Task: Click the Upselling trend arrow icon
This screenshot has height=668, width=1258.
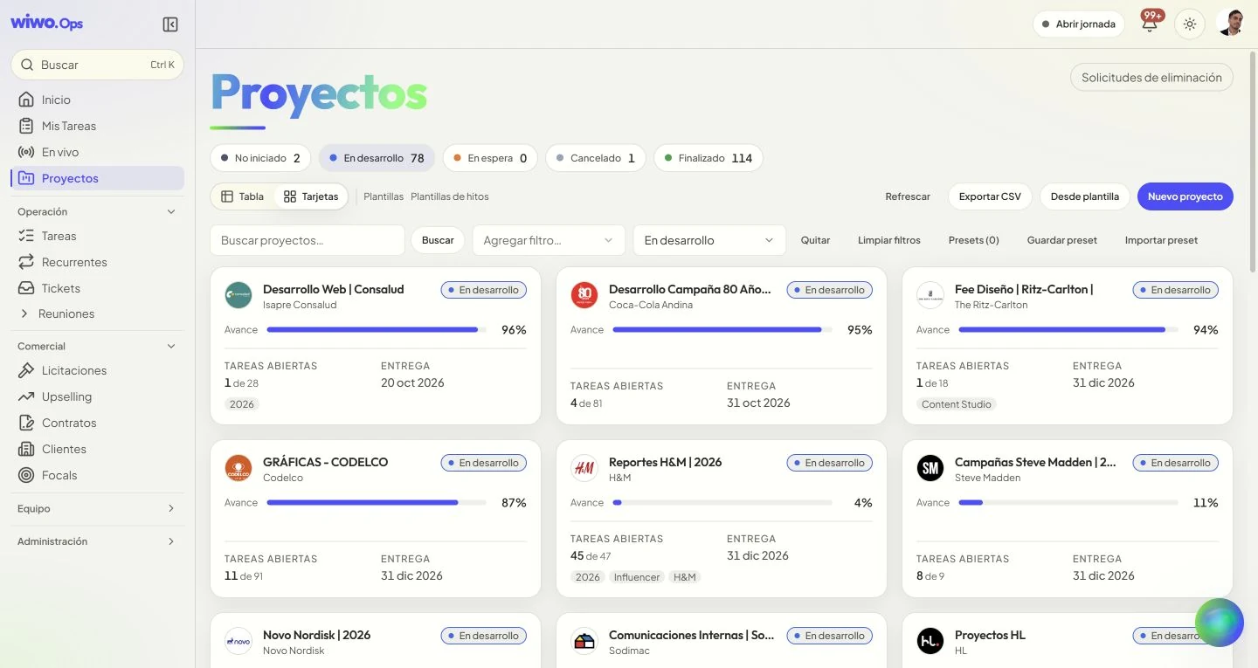Action: tap(26, 396)
